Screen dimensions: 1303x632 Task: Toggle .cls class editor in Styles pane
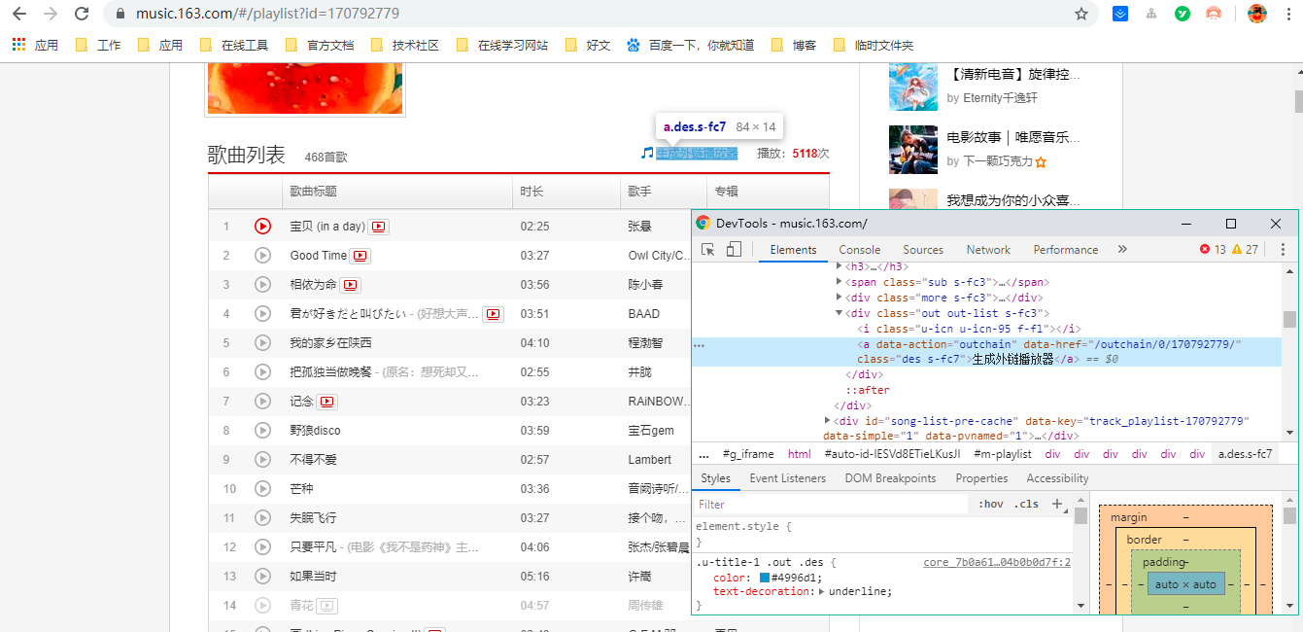(x=1027, y=504)
